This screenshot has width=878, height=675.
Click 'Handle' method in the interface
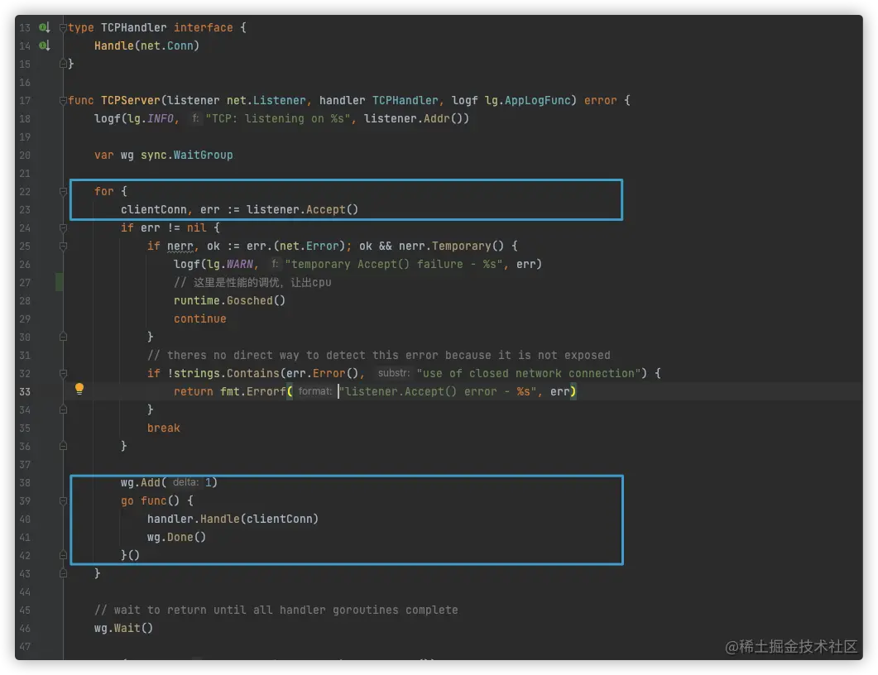pyautogui.click(x=113, y=45)
